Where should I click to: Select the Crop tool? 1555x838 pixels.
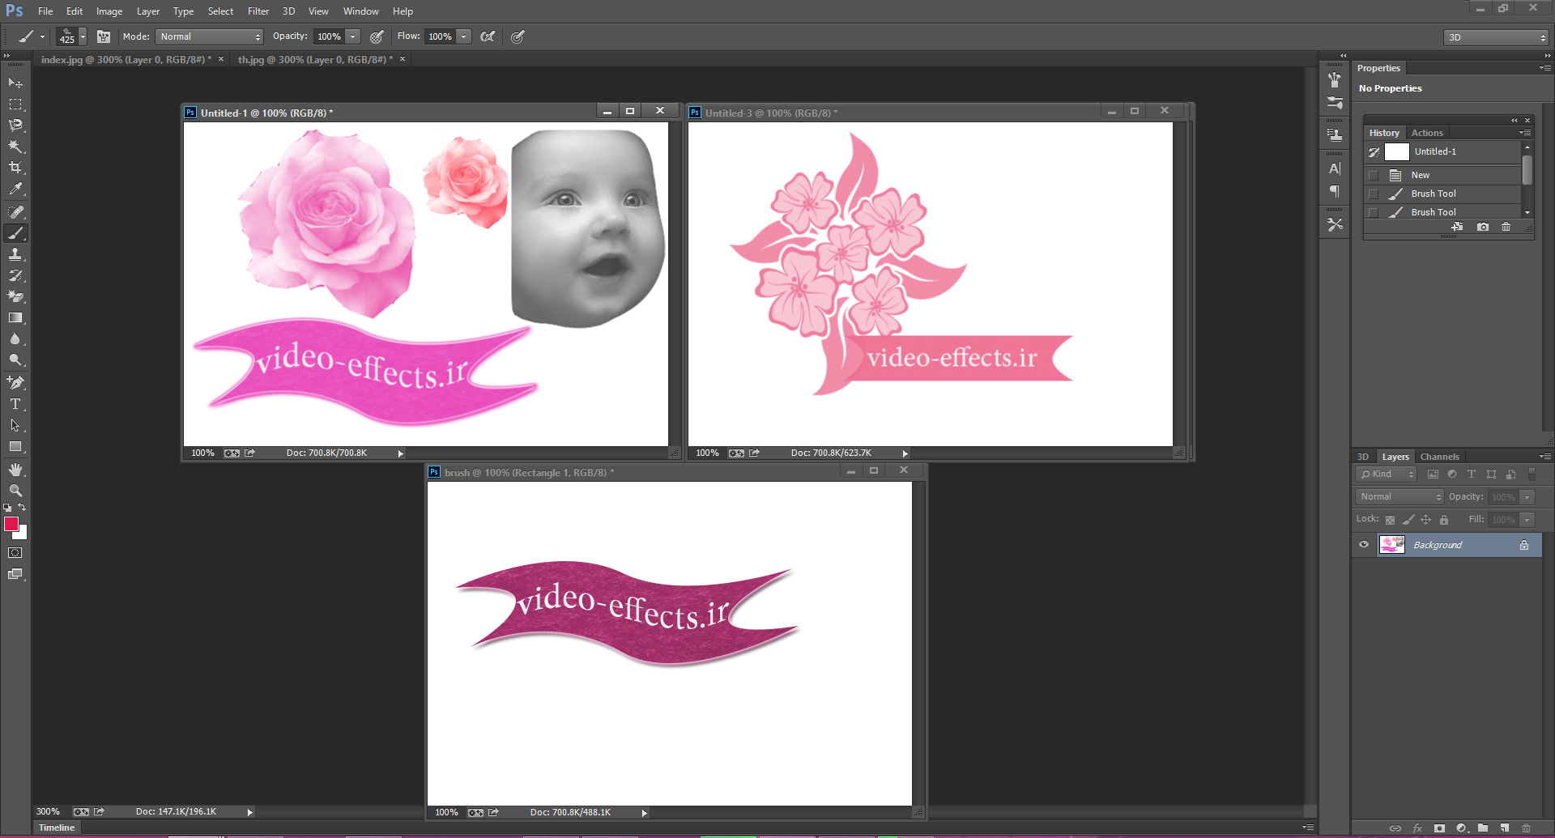[15, 168]
